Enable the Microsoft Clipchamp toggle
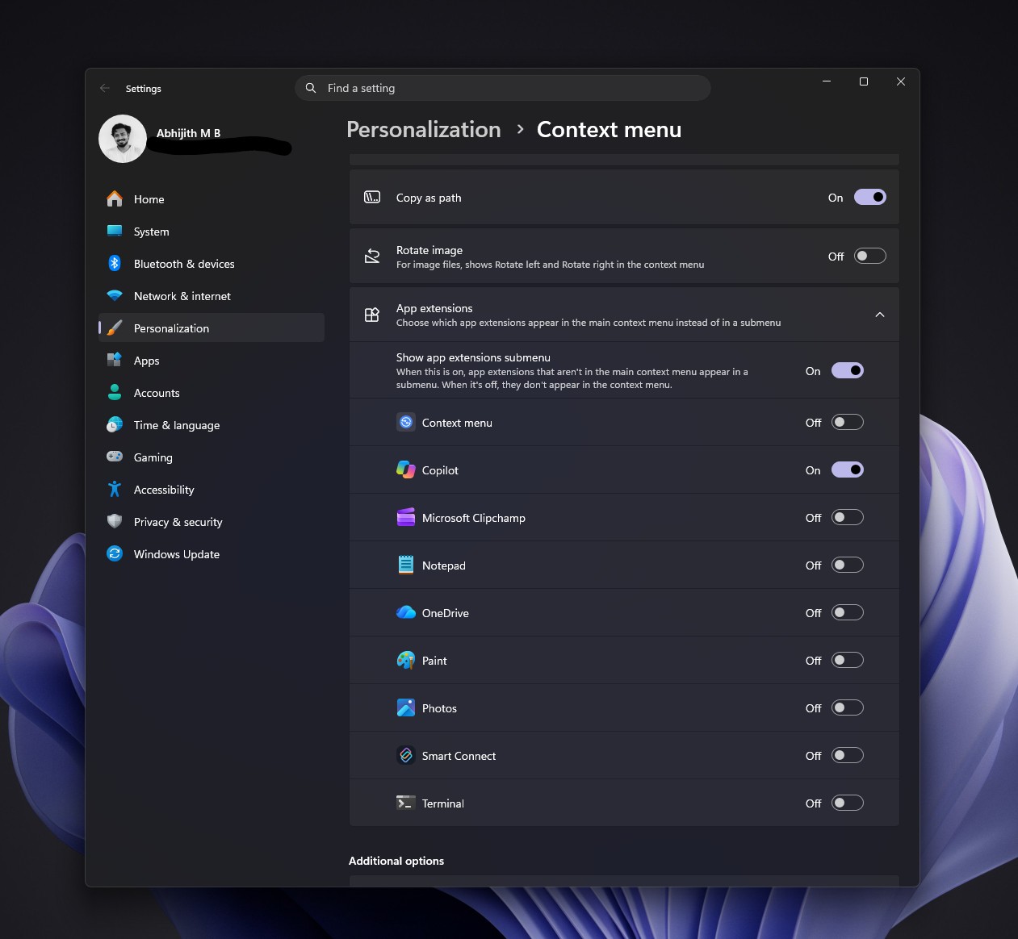This screenshot has height=939, width=1018. (x=848, y=517)
